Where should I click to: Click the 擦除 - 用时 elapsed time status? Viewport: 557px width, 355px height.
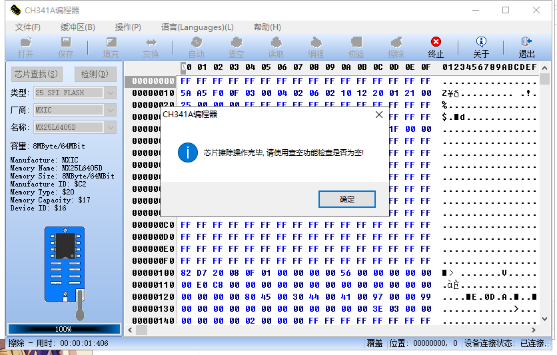point(58,343)
